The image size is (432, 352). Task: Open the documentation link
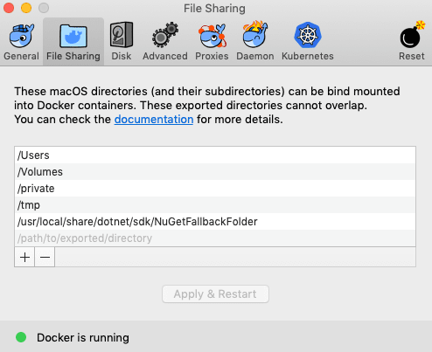point(154,120)
